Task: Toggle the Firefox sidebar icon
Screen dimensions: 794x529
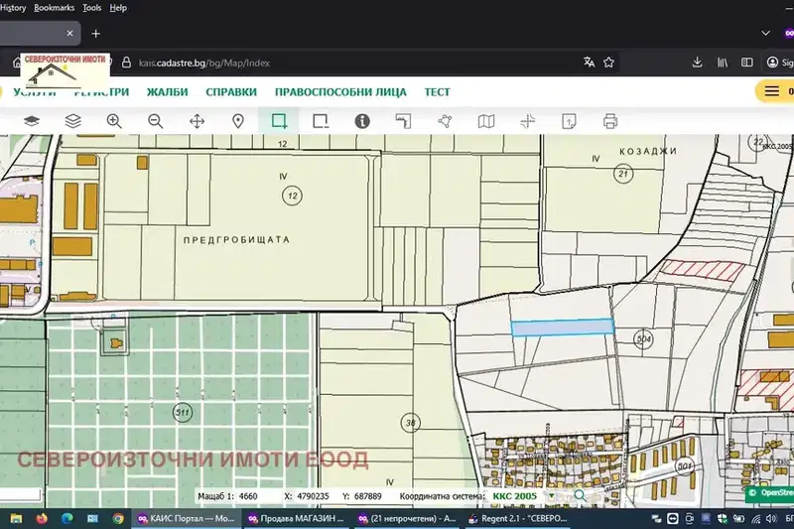Action: [x=747, y=63]
